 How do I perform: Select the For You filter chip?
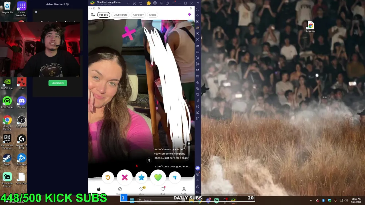click(x=104, y=15)
